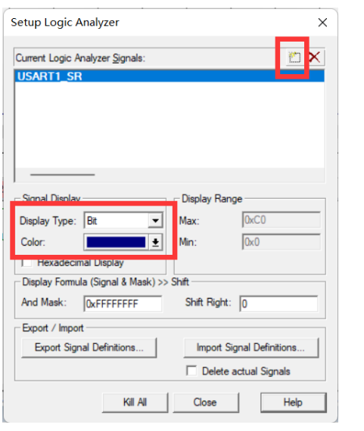364x431 pixels.
Task: Click the Min display range field
Action: coord(282,242)
